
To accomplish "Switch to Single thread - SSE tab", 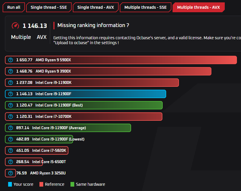I will pos(49,8).
